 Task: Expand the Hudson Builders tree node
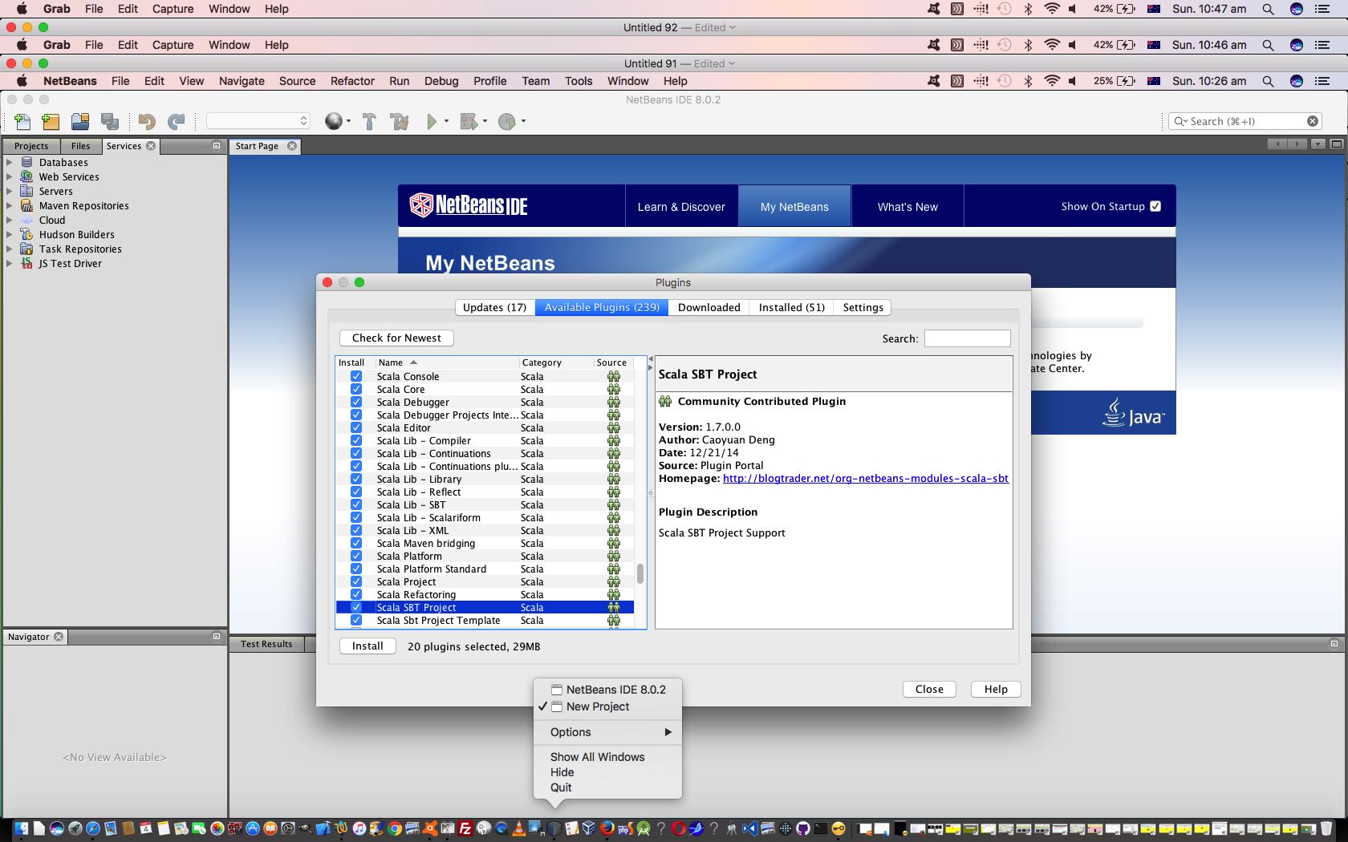tap(10, 234)
